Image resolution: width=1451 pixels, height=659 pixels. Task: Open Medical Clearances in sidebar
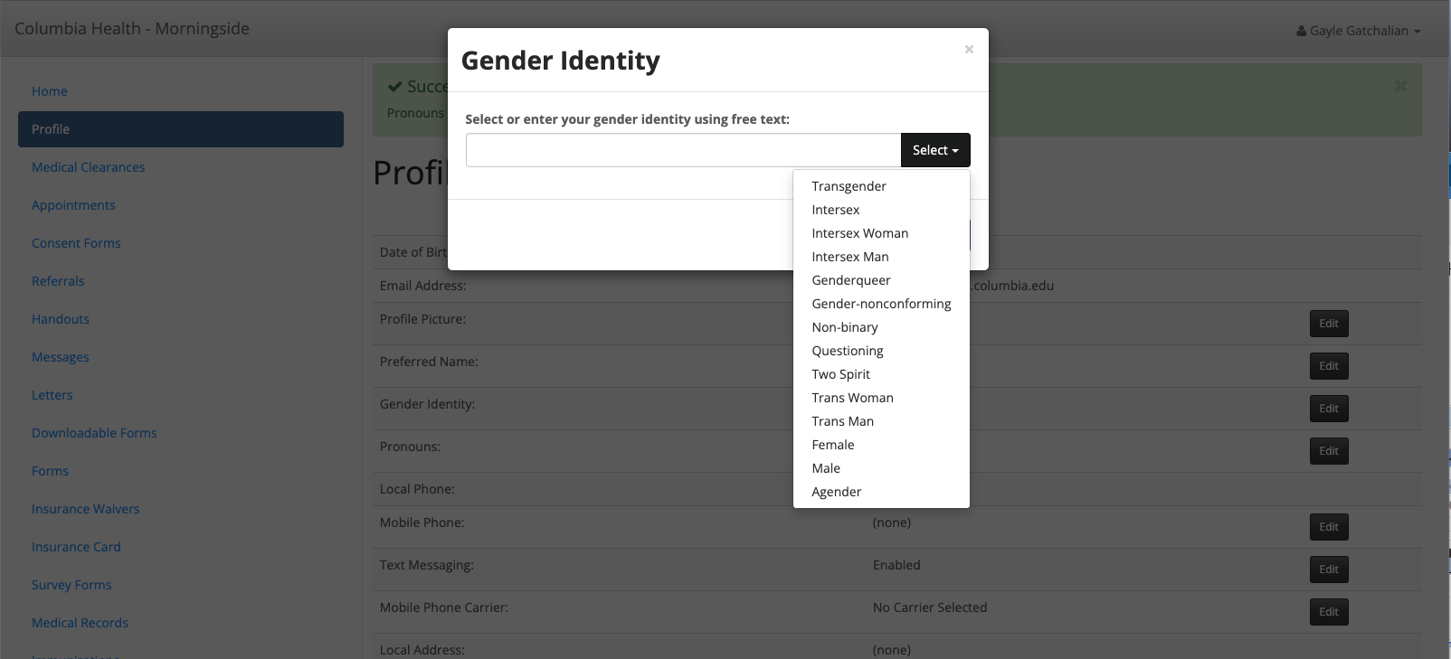[88, 167]
